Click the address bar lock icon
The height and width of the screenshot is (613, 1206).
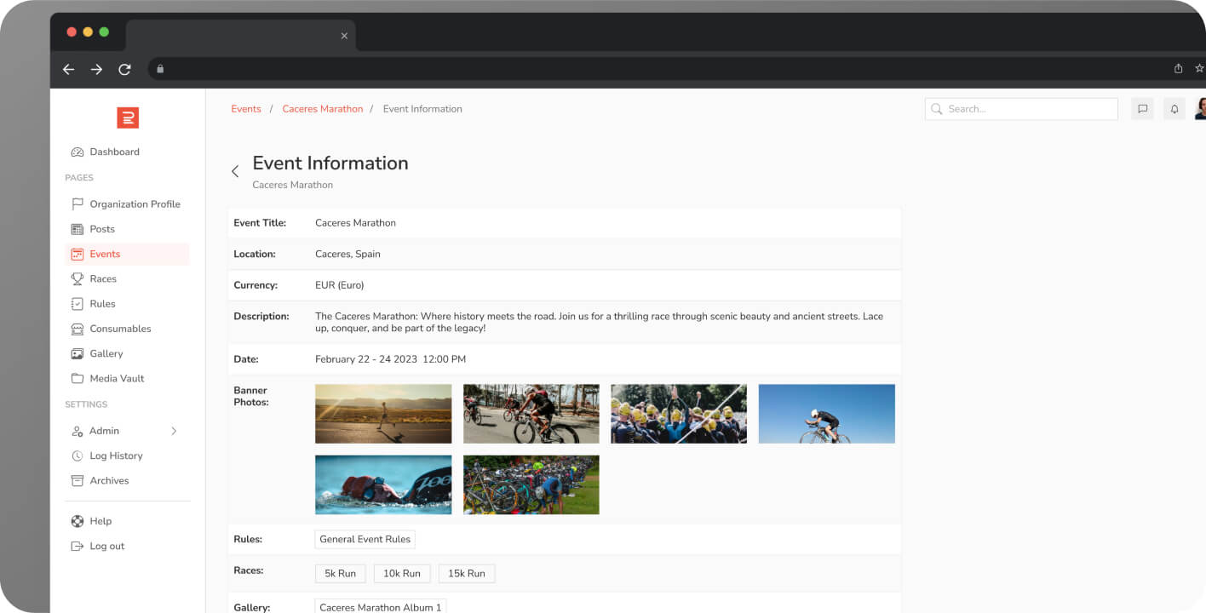pyautogui.click(x=160, y=69)
